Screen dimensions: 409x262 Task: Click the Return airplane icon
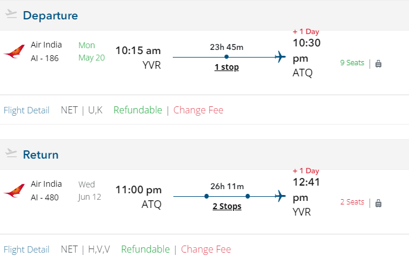click(x=11, y=154)
